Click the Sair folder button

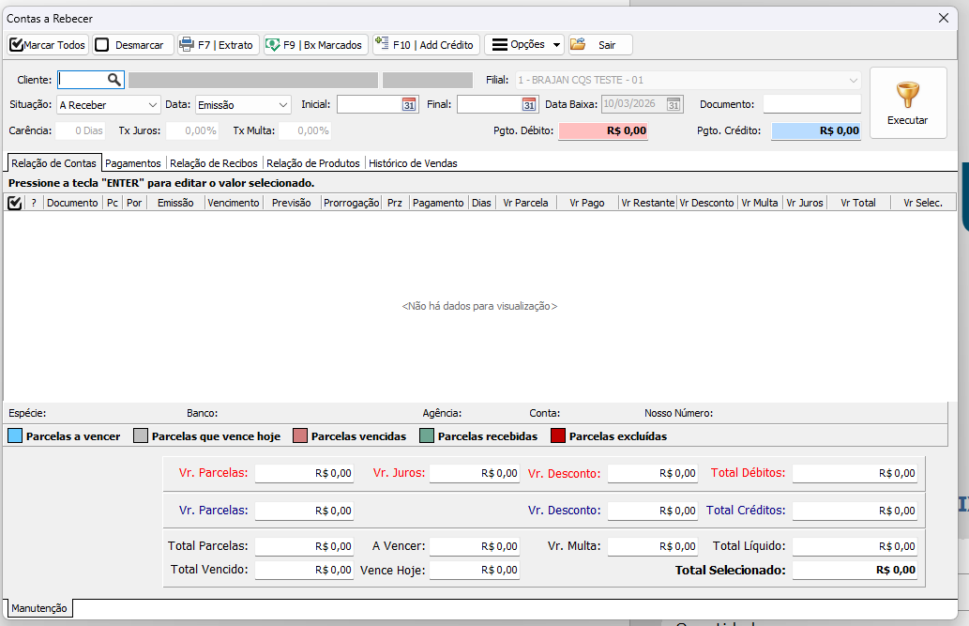[x=600, y=45]
